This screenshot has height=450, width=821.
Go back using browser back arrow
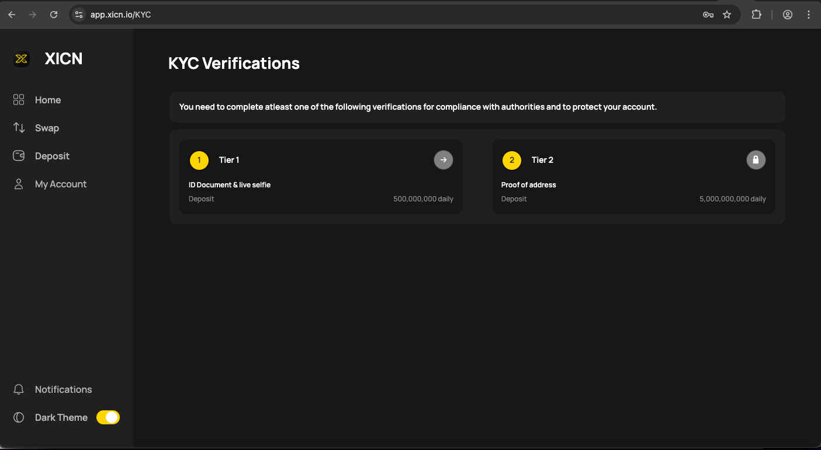point(12,15)
